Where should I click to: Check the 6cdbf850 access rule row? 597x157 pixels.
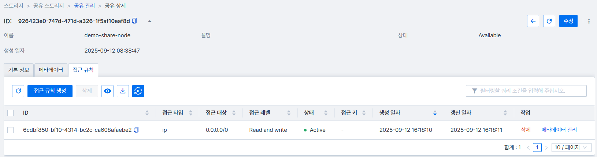coord(11,130)
